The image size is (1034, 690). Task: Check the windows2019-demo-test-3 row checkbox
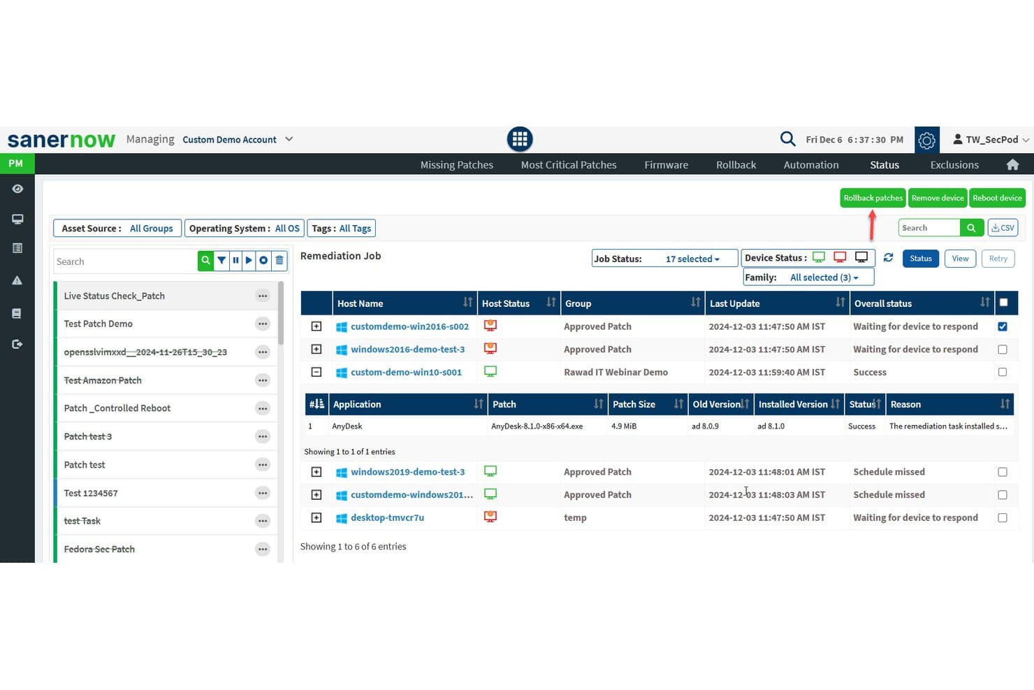point(1003,472)
